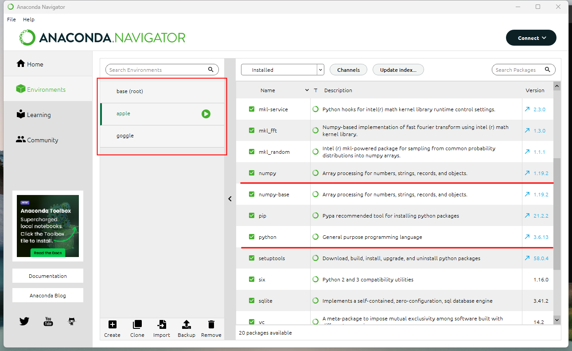
Task: Click Read the Docs in Toolbox ad
Action: pyautogui.click(x=48, y=253)
